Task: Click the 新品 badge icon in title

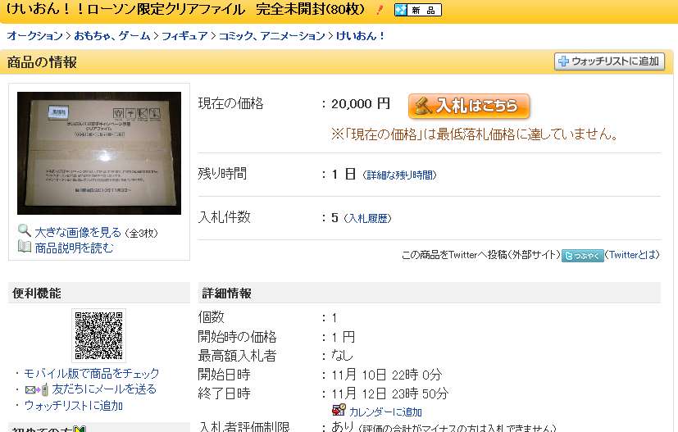Action: click(x=417, y=10)
